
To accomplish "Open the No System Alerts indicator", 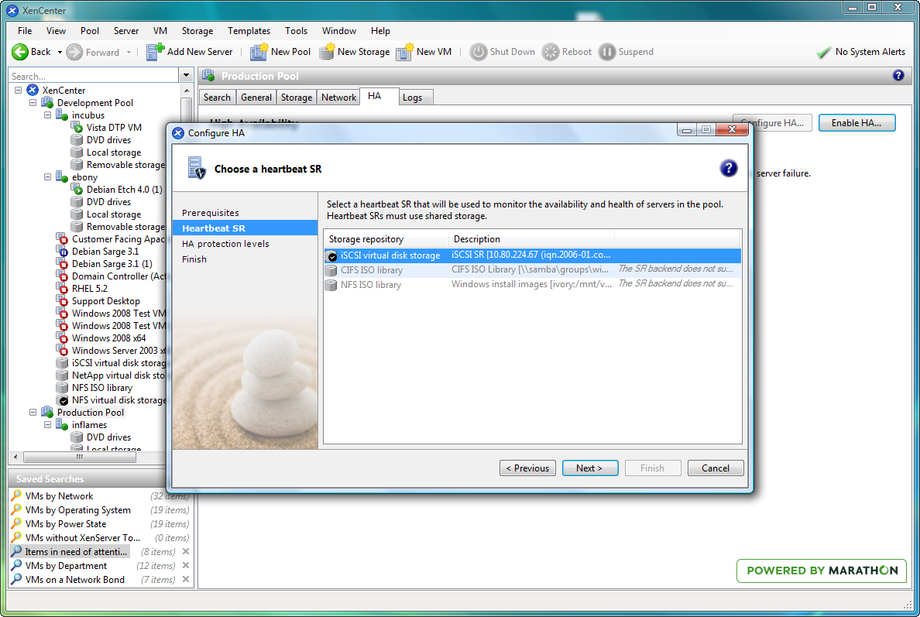I will (861, 52).
